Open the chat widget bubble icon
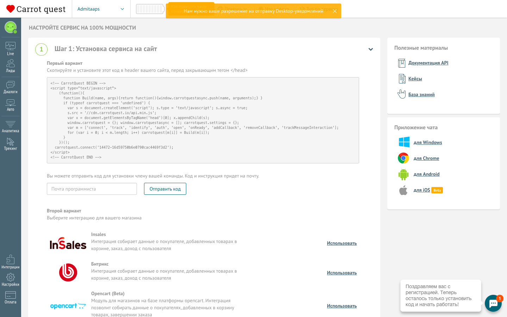507x317 pixels. [x=493, y=303]
